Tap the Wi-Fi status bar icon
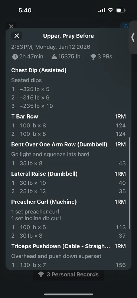Screen dimensions: 137x298 click(110, 10)
